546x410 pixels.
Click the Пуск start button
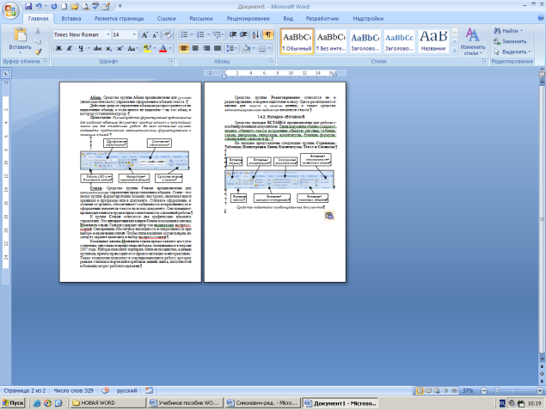point(13,403)
